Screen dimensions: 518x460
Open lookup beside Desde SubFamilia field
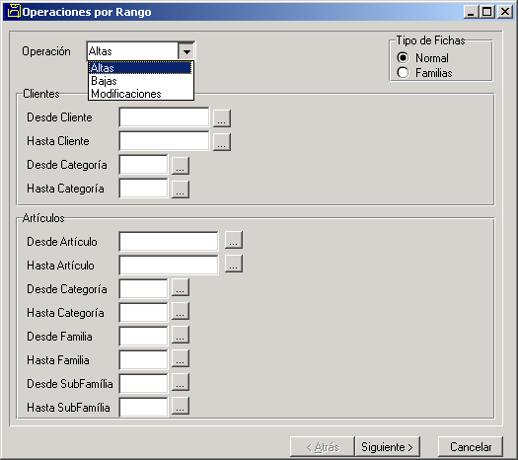[x=181, y=382]
